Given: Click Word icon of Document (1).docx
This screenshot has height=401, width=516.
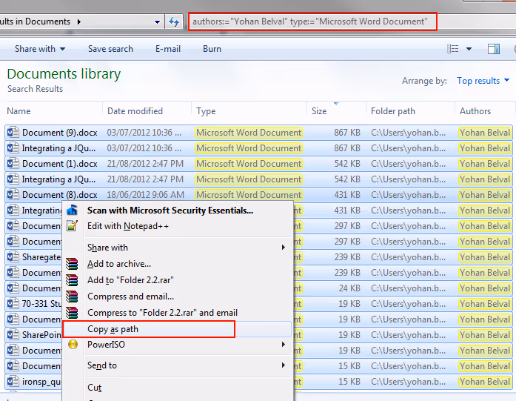Looking at the screenshot, I should 13,163.
